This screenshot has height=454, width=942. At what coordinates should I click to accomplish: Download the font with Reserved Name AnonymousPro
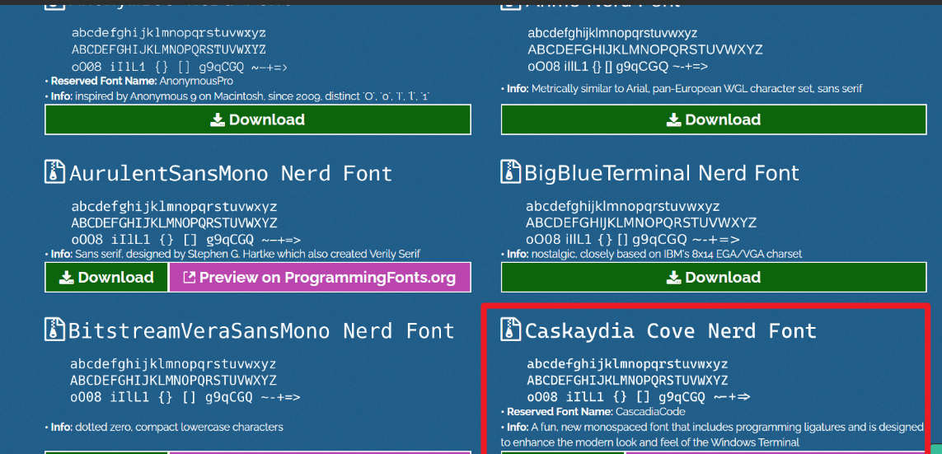click(x=258, y=119)
